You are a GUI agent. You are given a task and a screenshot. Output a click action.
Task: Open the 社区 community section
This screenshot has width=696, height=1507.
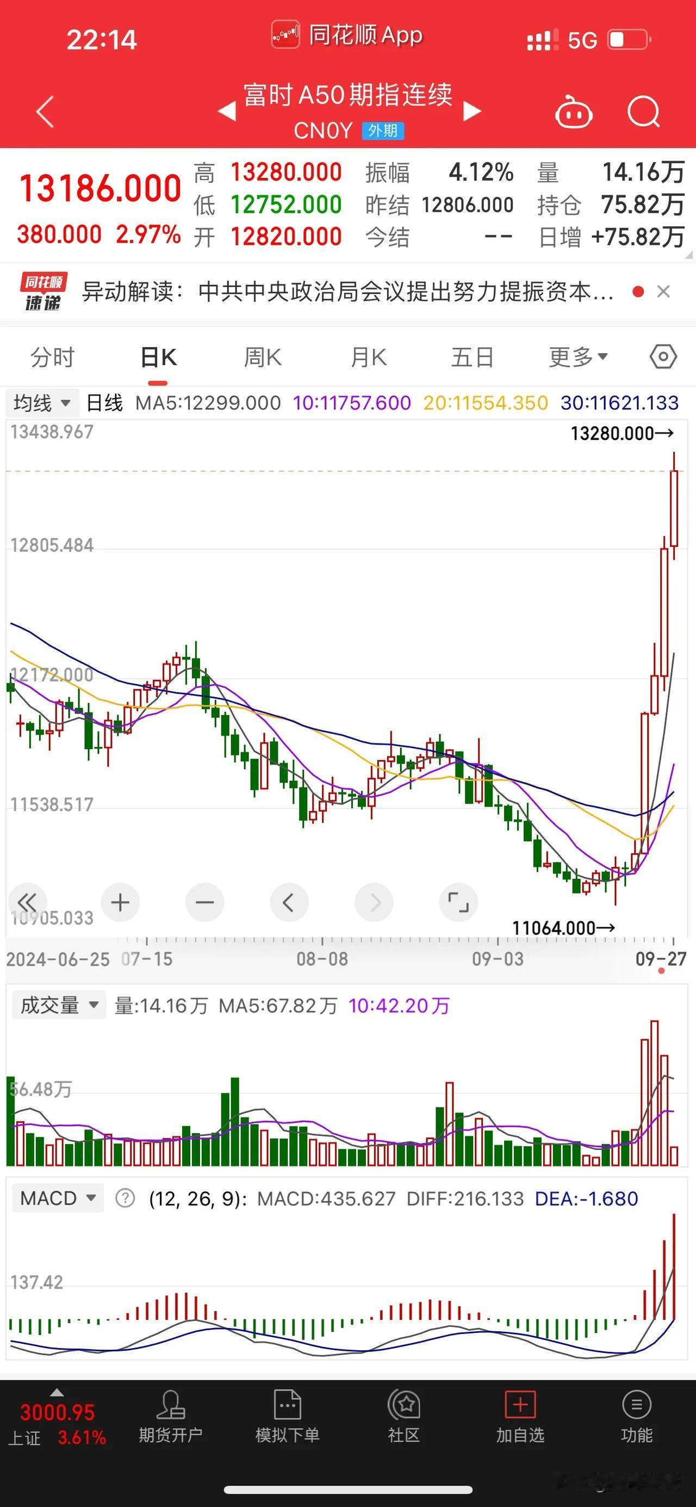[404, 1417]
